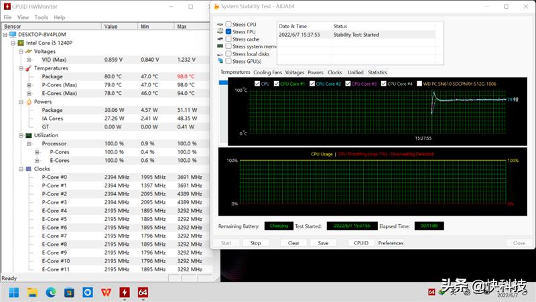
Task: Click the Temperatures thermometer icon
Action: tap(29, 68)
